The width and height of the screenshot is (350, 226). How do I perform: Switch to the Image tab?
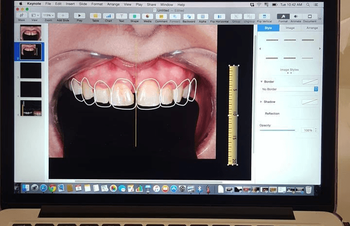pos(290,28)
